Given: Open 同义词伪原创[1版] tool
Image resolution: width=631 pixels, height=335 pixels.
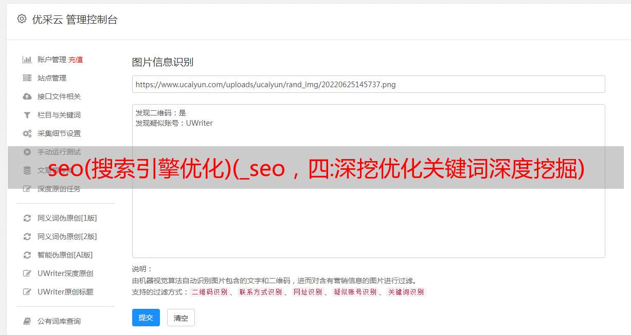Looking at the screenshot, I should click(x=67, y=218).
